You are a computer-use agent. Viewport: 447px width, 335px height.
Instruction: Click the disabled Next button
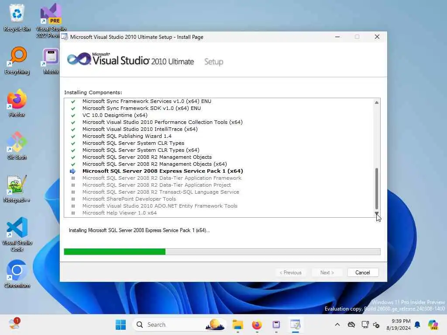(327, 273)
